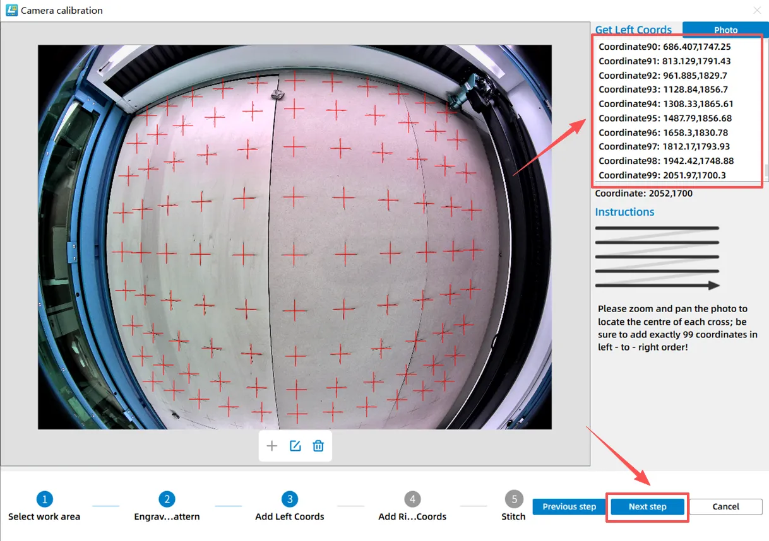Select step 1 Select work area
This screenshot has height=541, width=769.
(44, 500)
